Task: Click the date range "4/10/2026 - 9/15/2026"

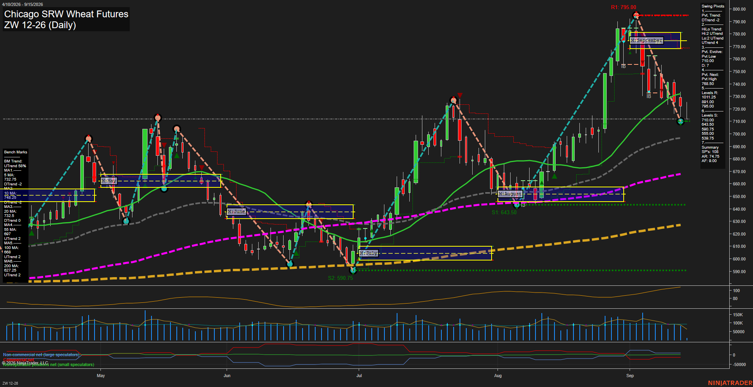Action: coord(23,4)
